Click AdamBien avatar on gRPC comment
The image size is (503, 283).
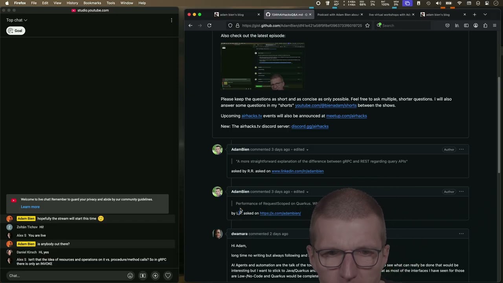coord(217,149)
